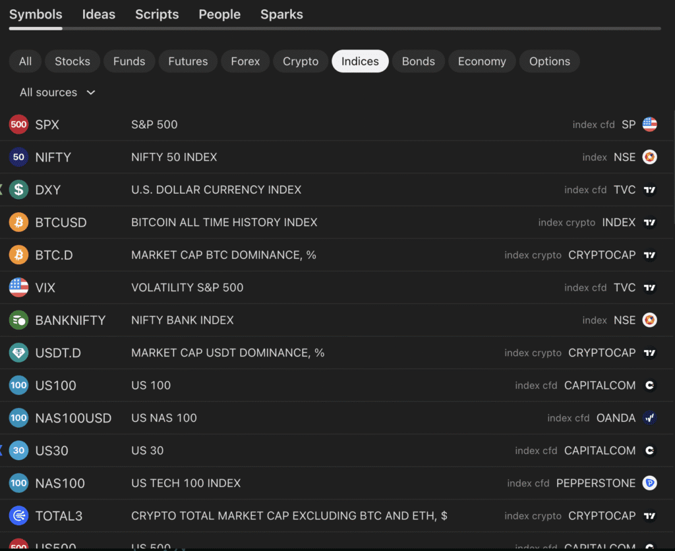This screenshot has height=551, width=675.
Task: Click the US flag icon beside SP source
Action: pos(649,125)
